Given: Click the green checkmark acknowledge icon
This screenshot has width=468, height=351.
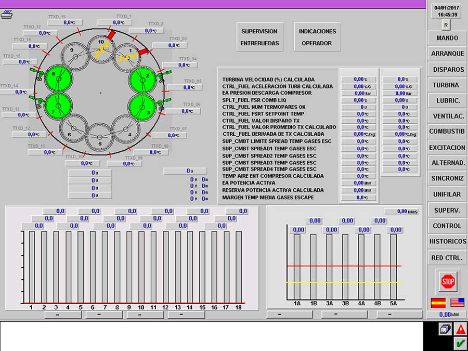Looking at the screenshot, I should point(461,343).
